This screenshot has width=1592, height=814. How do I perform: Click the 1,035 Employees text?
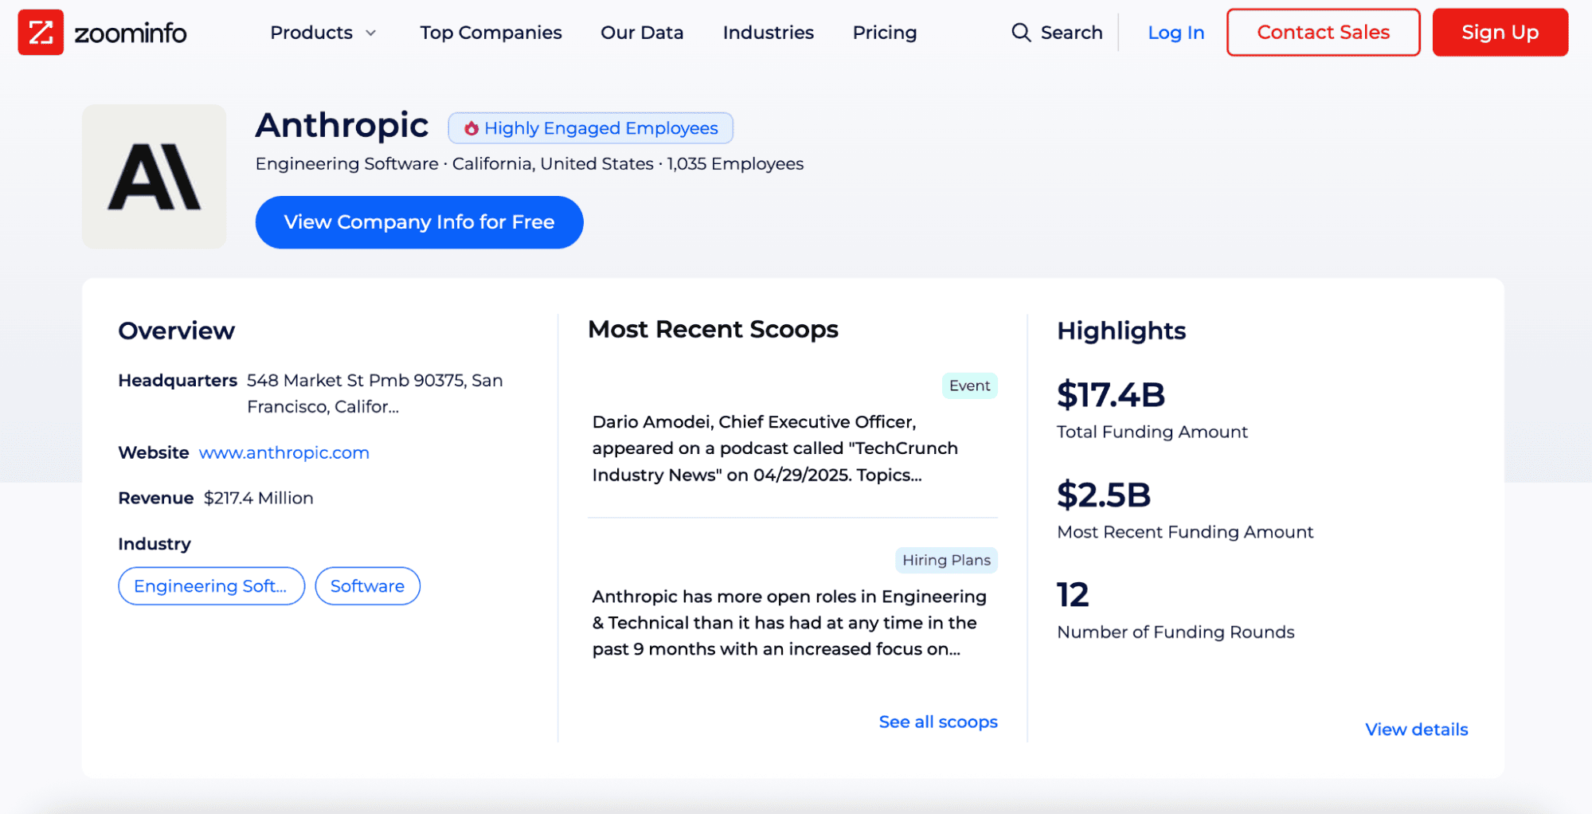[735, 164]
